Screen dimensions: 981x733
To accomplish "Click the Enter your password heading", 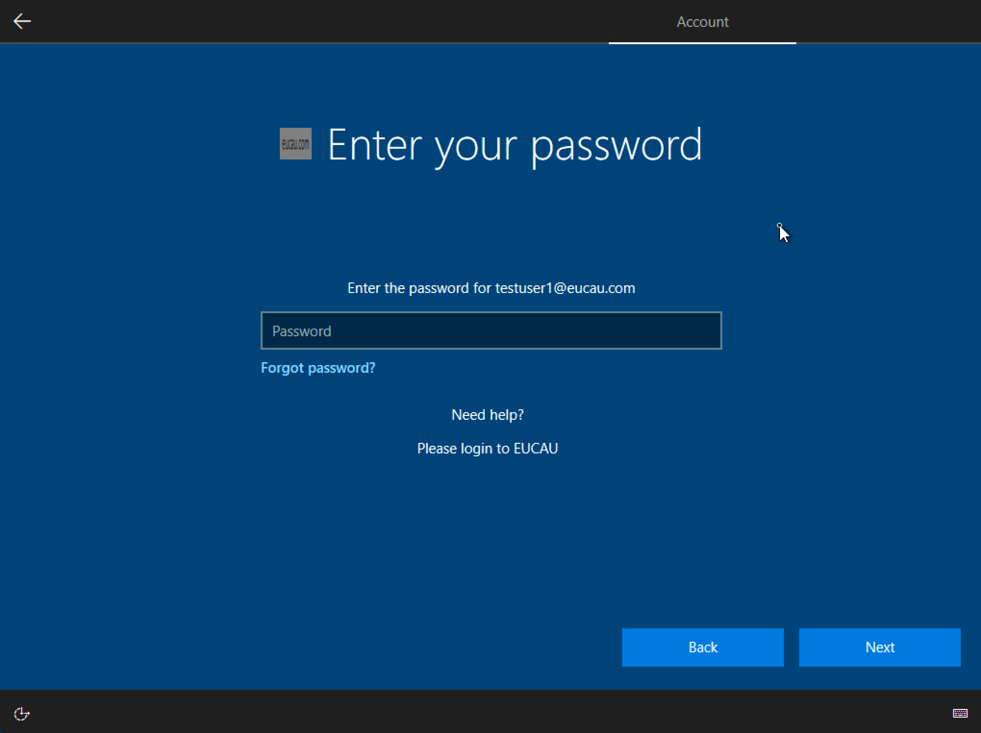I will (x=515, y=145).
